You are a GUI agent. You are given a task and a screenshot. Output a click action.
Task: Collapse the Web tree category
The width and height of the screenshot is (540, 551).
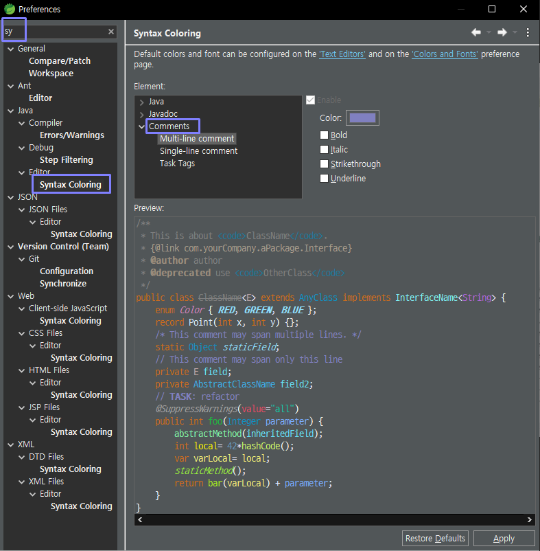coord(10,296)
